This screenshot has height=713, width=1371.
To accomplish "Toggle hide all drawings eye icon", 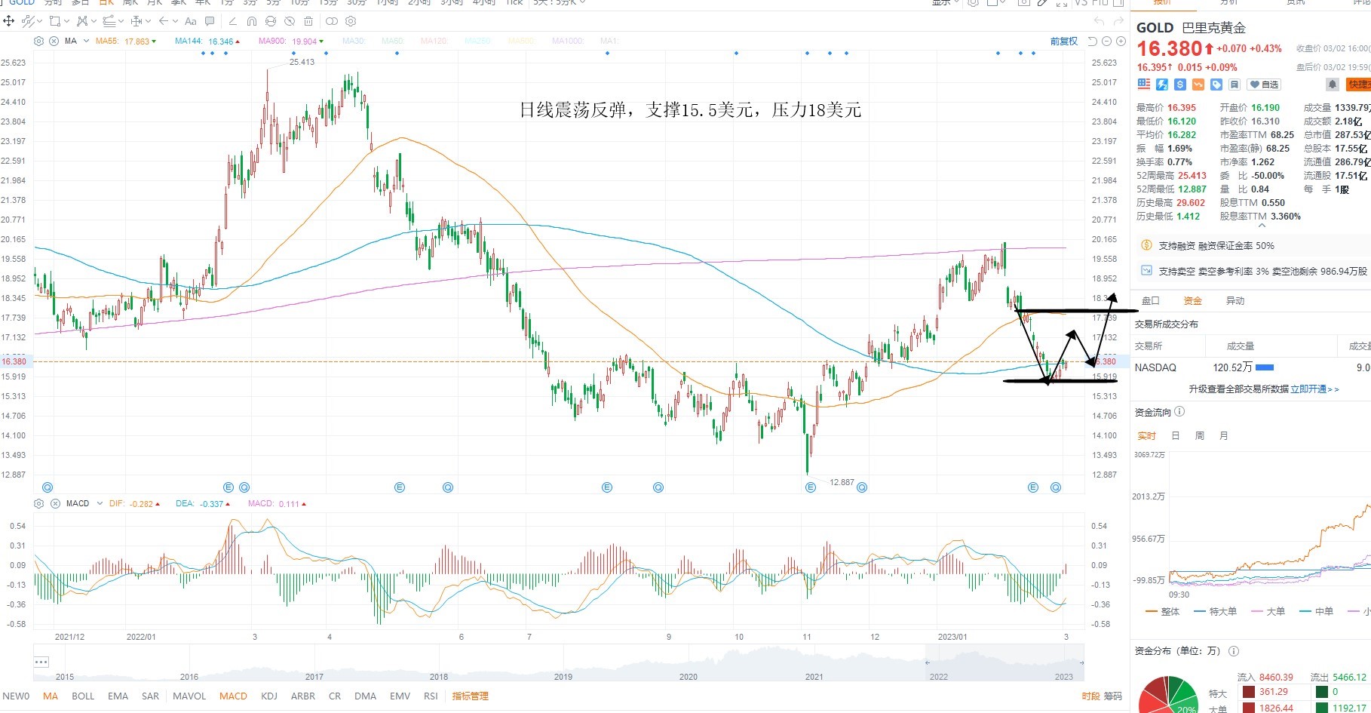I will click(x=290, y=21).
